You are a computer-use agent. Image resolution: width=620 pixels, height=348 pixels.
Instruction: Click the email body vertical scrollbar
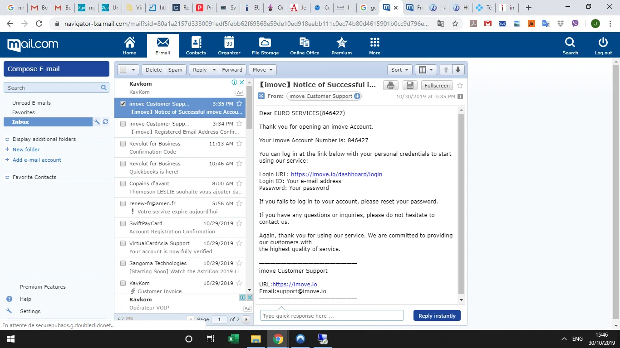tap(461, 204)
